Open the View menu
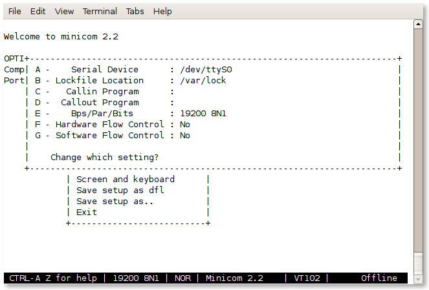Screen dimensions: 429x290 pos(64,11)
